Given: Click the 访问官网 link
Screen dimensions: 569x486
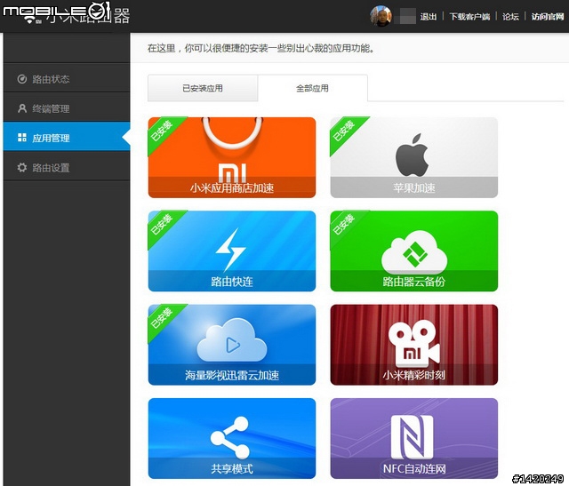Looking at the screenshot, I should tap(548, 16).
